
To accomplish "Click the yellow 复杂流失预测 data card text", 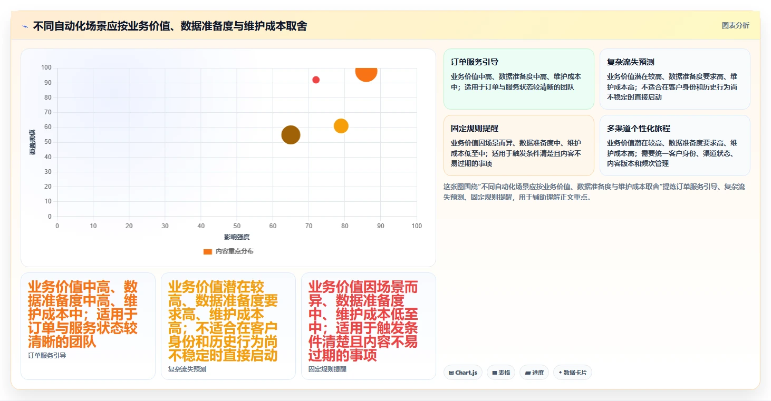I will 223,321.
